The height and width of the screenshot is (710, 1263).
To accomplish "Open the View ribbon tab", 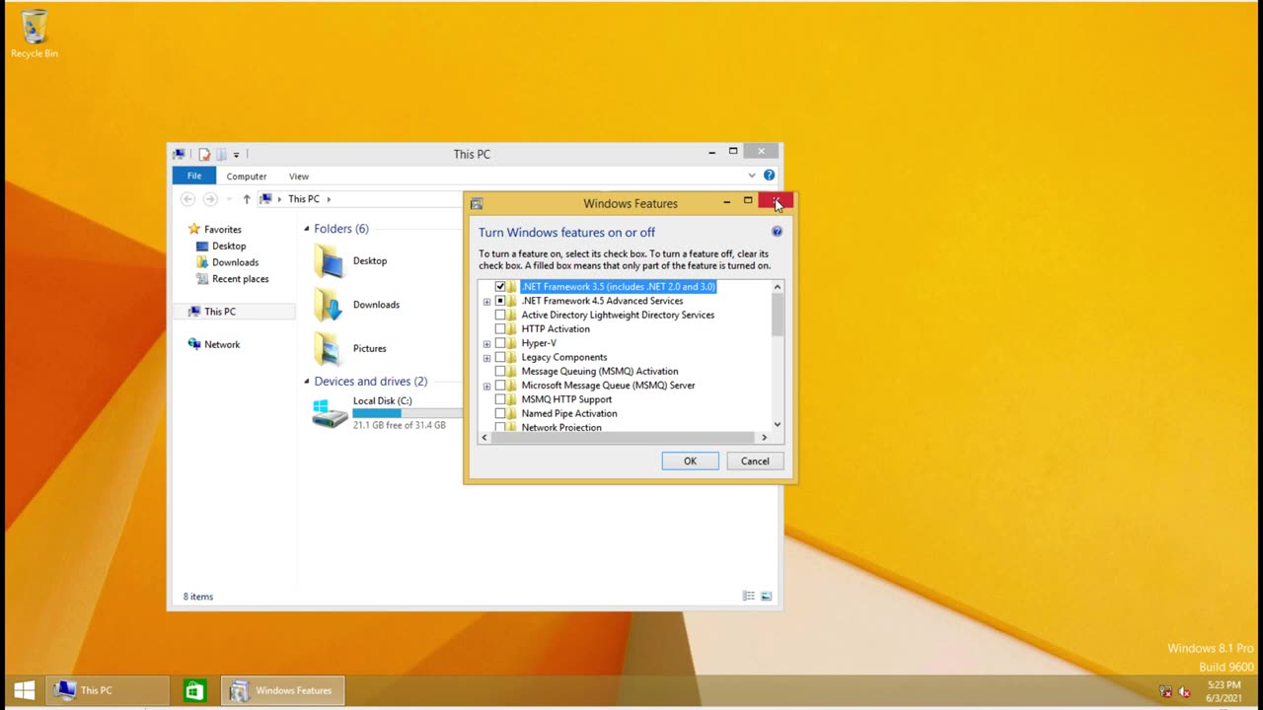I will click(x=299, y=177).
